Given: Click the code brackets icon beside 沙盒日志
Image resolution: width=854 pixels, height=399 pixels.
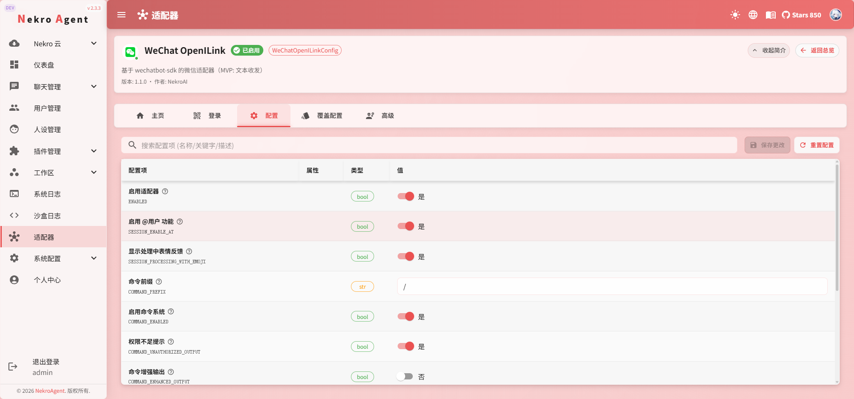Looking at the screenshot, I should [14, 215].
